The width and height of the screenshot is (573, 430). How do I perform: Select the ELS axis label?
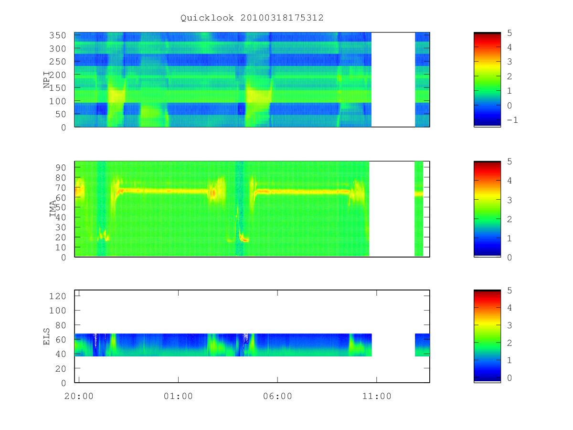pyautogui.click(x=47, y=336)
